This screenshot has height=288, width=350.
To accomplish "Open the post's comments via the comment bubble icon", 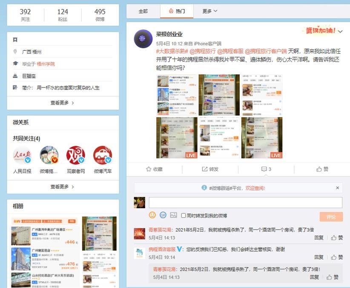I will 264,169.
